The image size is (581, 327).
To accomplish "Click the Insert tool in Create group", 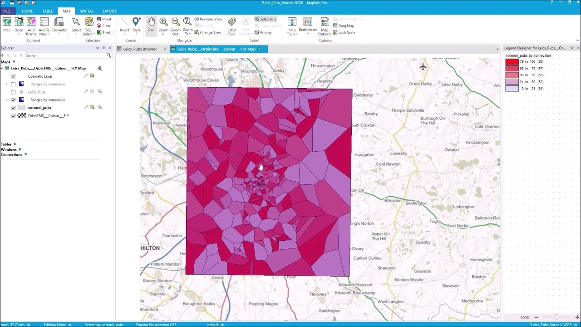I will 124,25.
